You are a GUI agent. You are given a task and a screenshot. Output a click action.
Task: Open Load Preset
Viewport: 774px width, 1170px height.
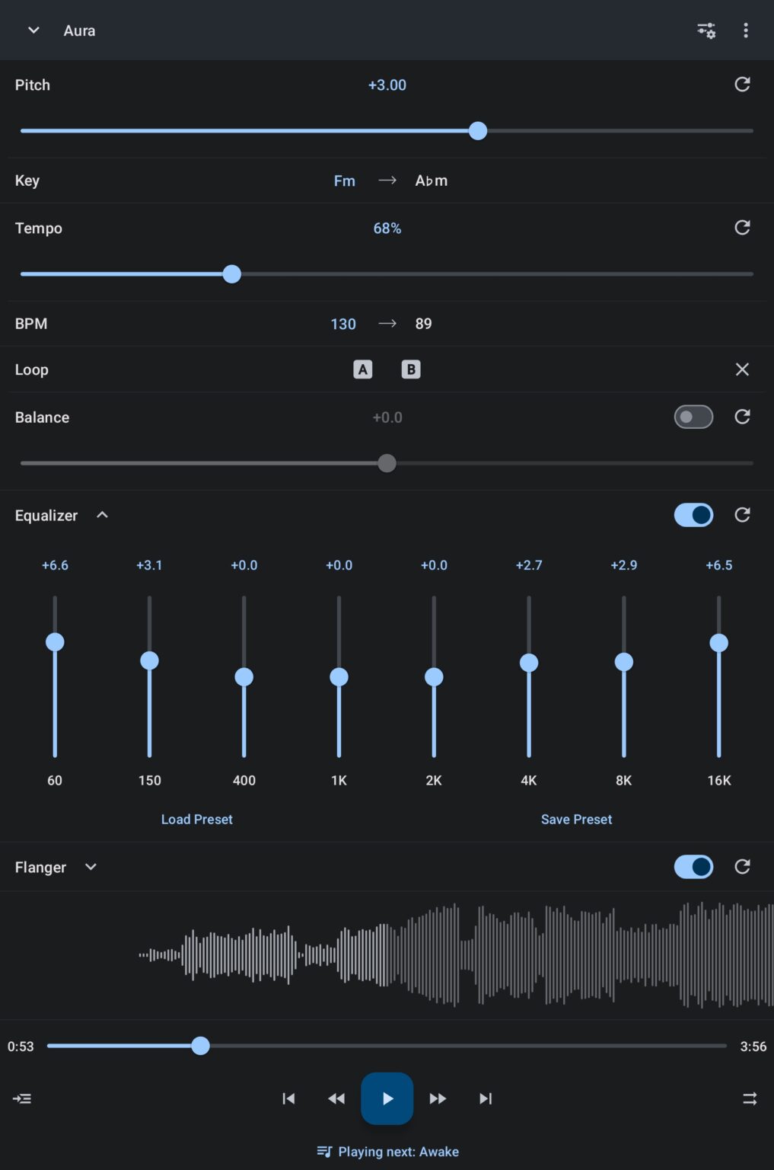196,819
